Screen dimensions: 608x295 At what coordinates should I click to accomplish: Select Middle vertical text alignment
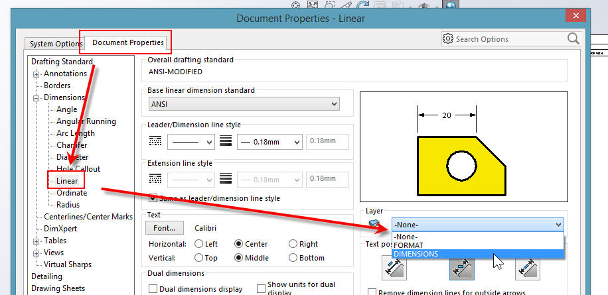tap(239, 257)
